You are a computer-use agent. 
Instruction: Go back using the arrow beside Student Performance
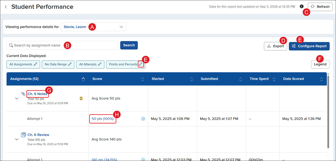pyautogui.click(x=6, y=7)
